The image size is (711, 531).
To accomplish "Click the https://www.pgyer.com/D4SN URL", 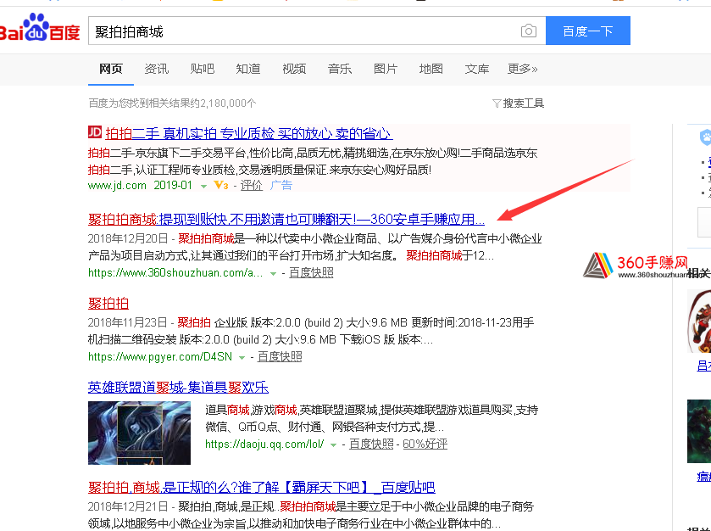I will tap(160, 356).
